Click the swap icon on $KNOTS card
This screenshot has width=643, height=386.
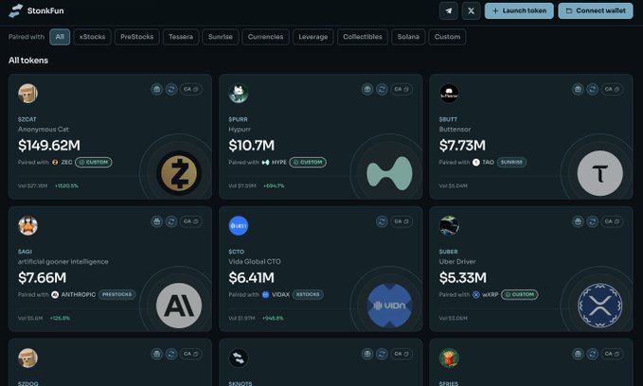coord(383,354)
